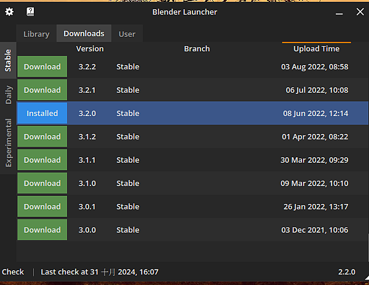Click the 3.0.1 version cell
Viewport: 369px width, 285px height.
pyautogui.click(x=87, y=206)
